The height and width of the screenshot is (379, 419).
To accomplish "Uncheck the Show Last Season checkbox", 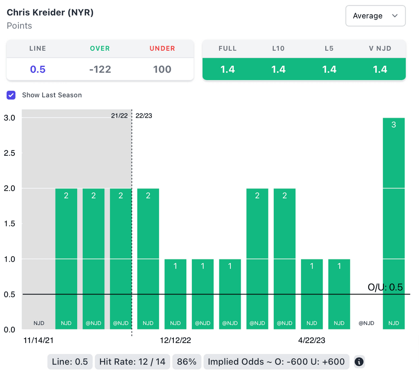I will 11,95.
